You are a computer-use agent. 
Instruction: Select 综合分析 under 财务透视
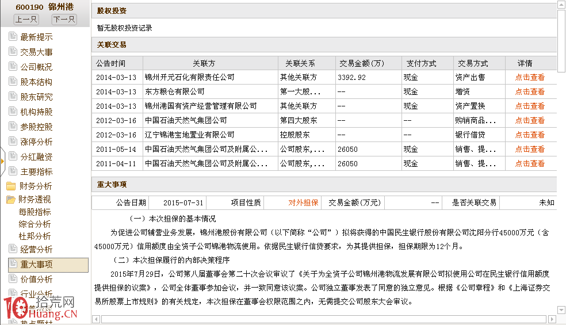pyautogui.click(x=35, y=224)
